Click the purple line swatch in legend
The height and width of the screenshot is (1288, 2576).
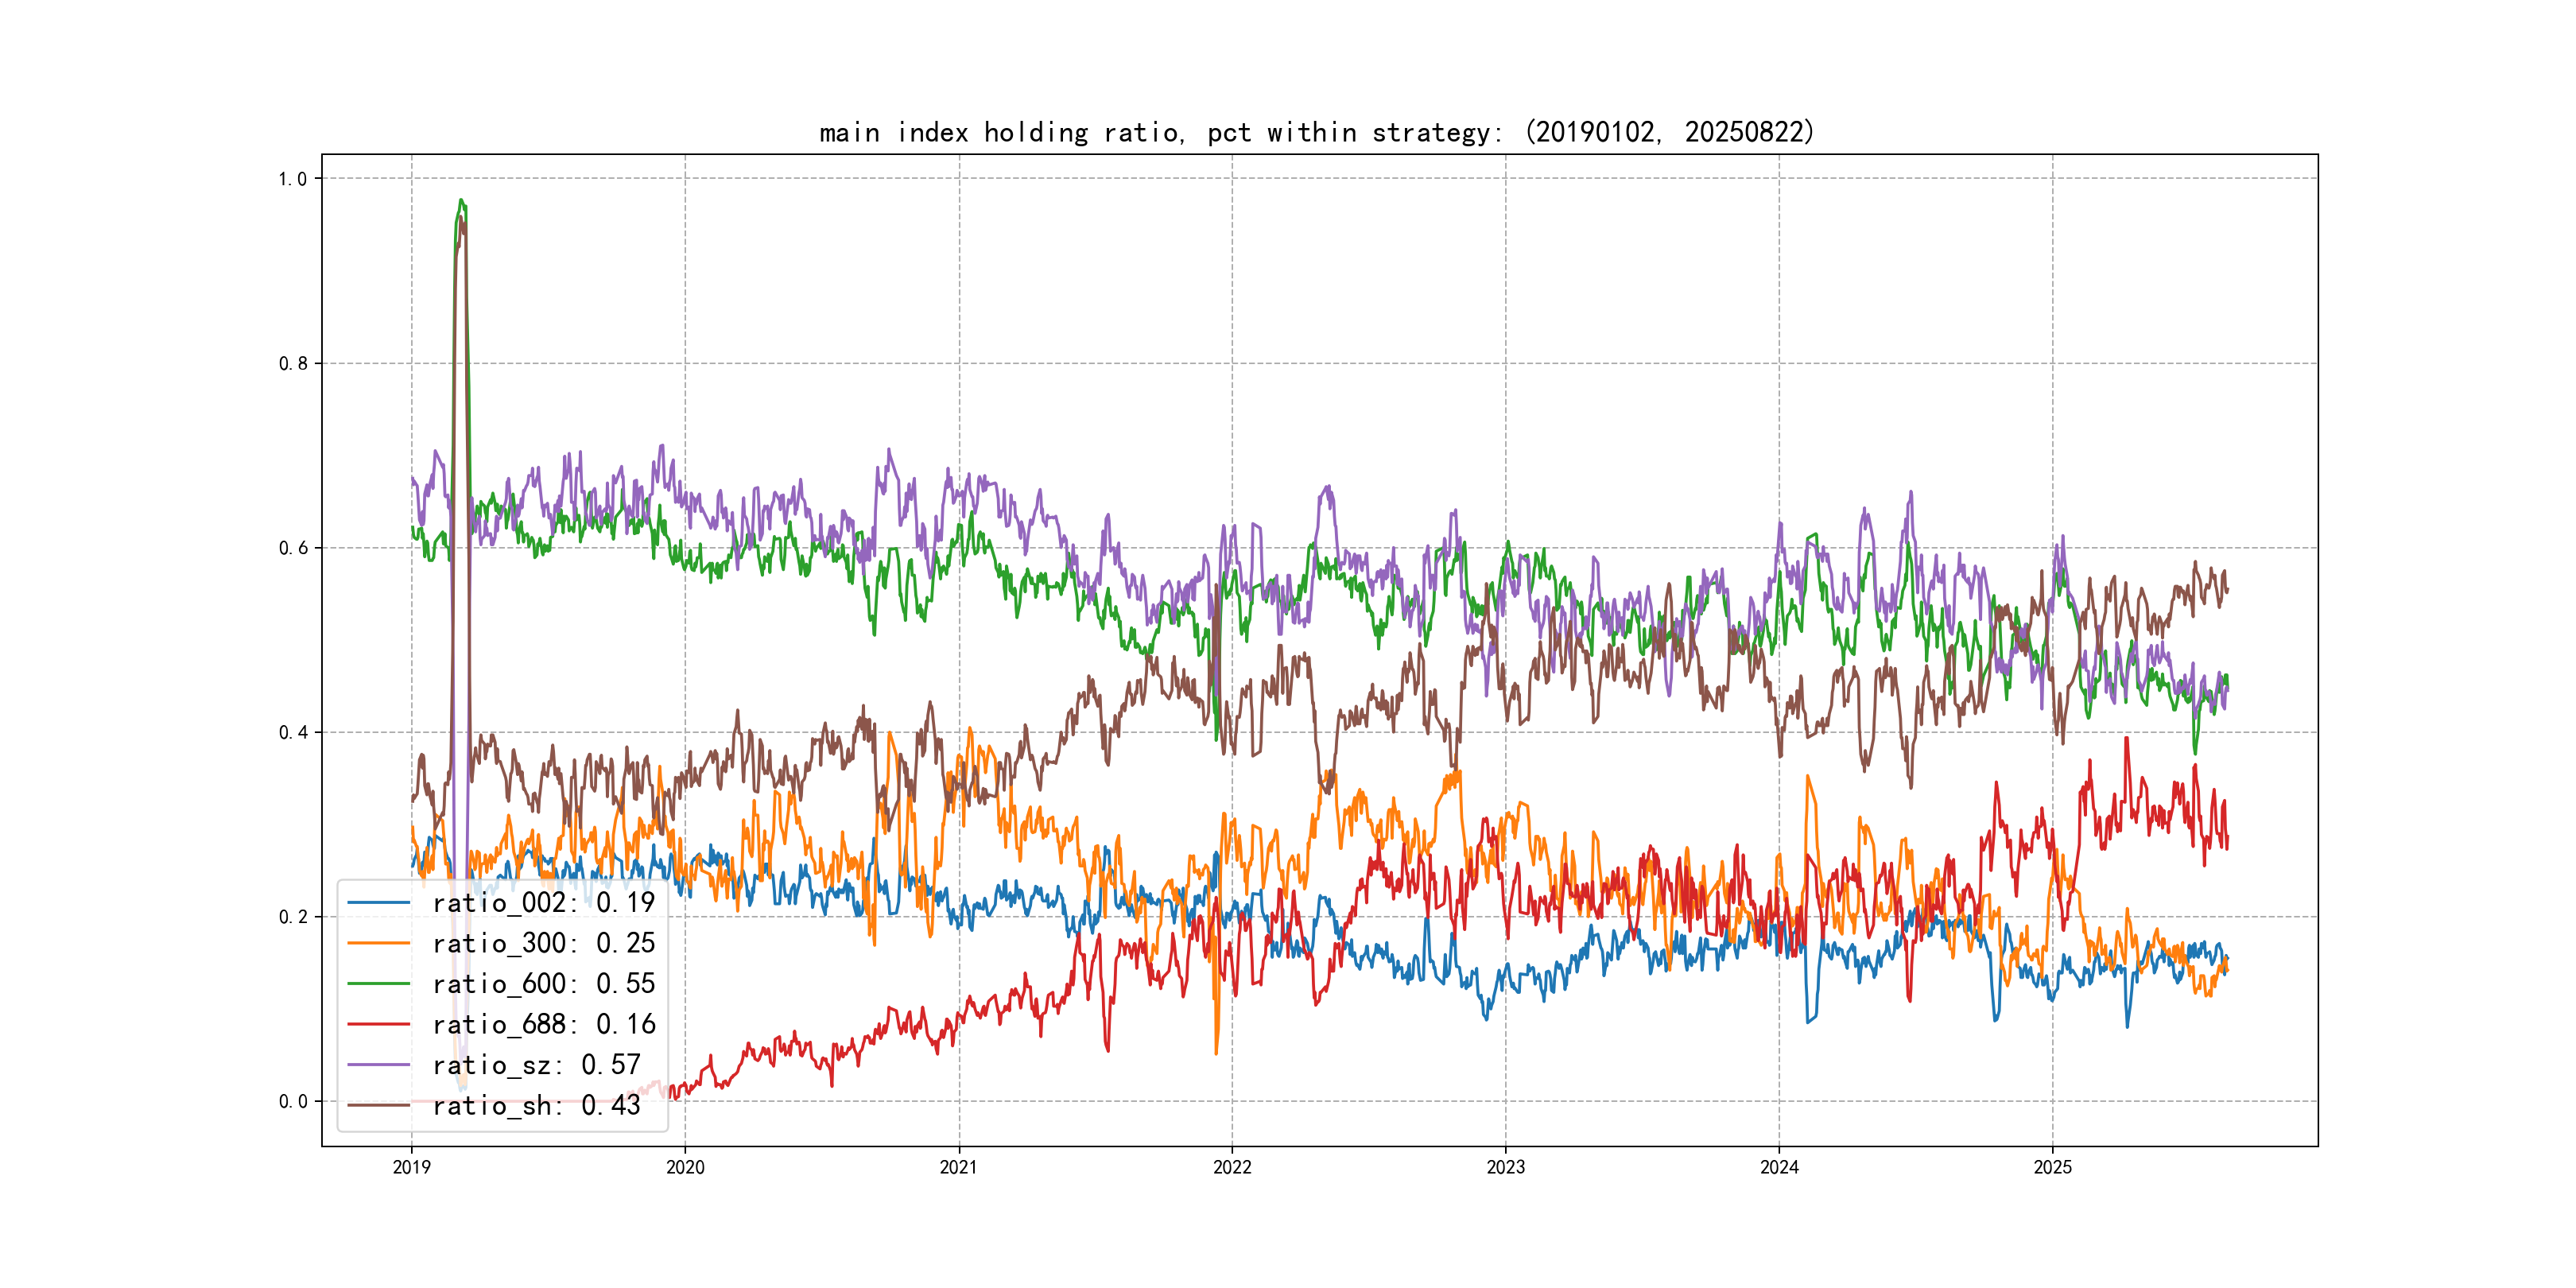(379, 1065)
